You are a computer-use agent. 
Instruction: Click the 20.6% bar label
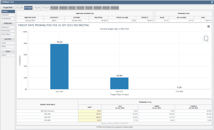119,76
